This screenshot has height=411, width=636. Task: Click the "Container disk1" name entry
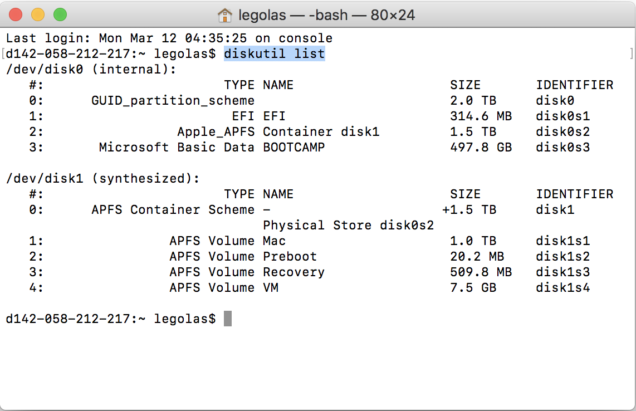321,132
